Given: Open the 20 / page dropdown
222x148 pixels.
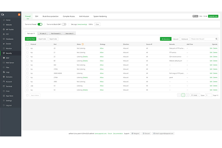Looking at the screenshot, I should 195,95.
